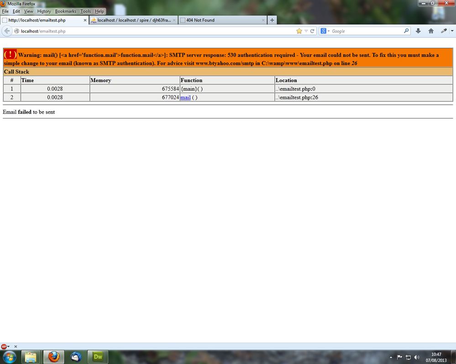
Task: Close the emailtest.php tab
Action: click(85, 21)
